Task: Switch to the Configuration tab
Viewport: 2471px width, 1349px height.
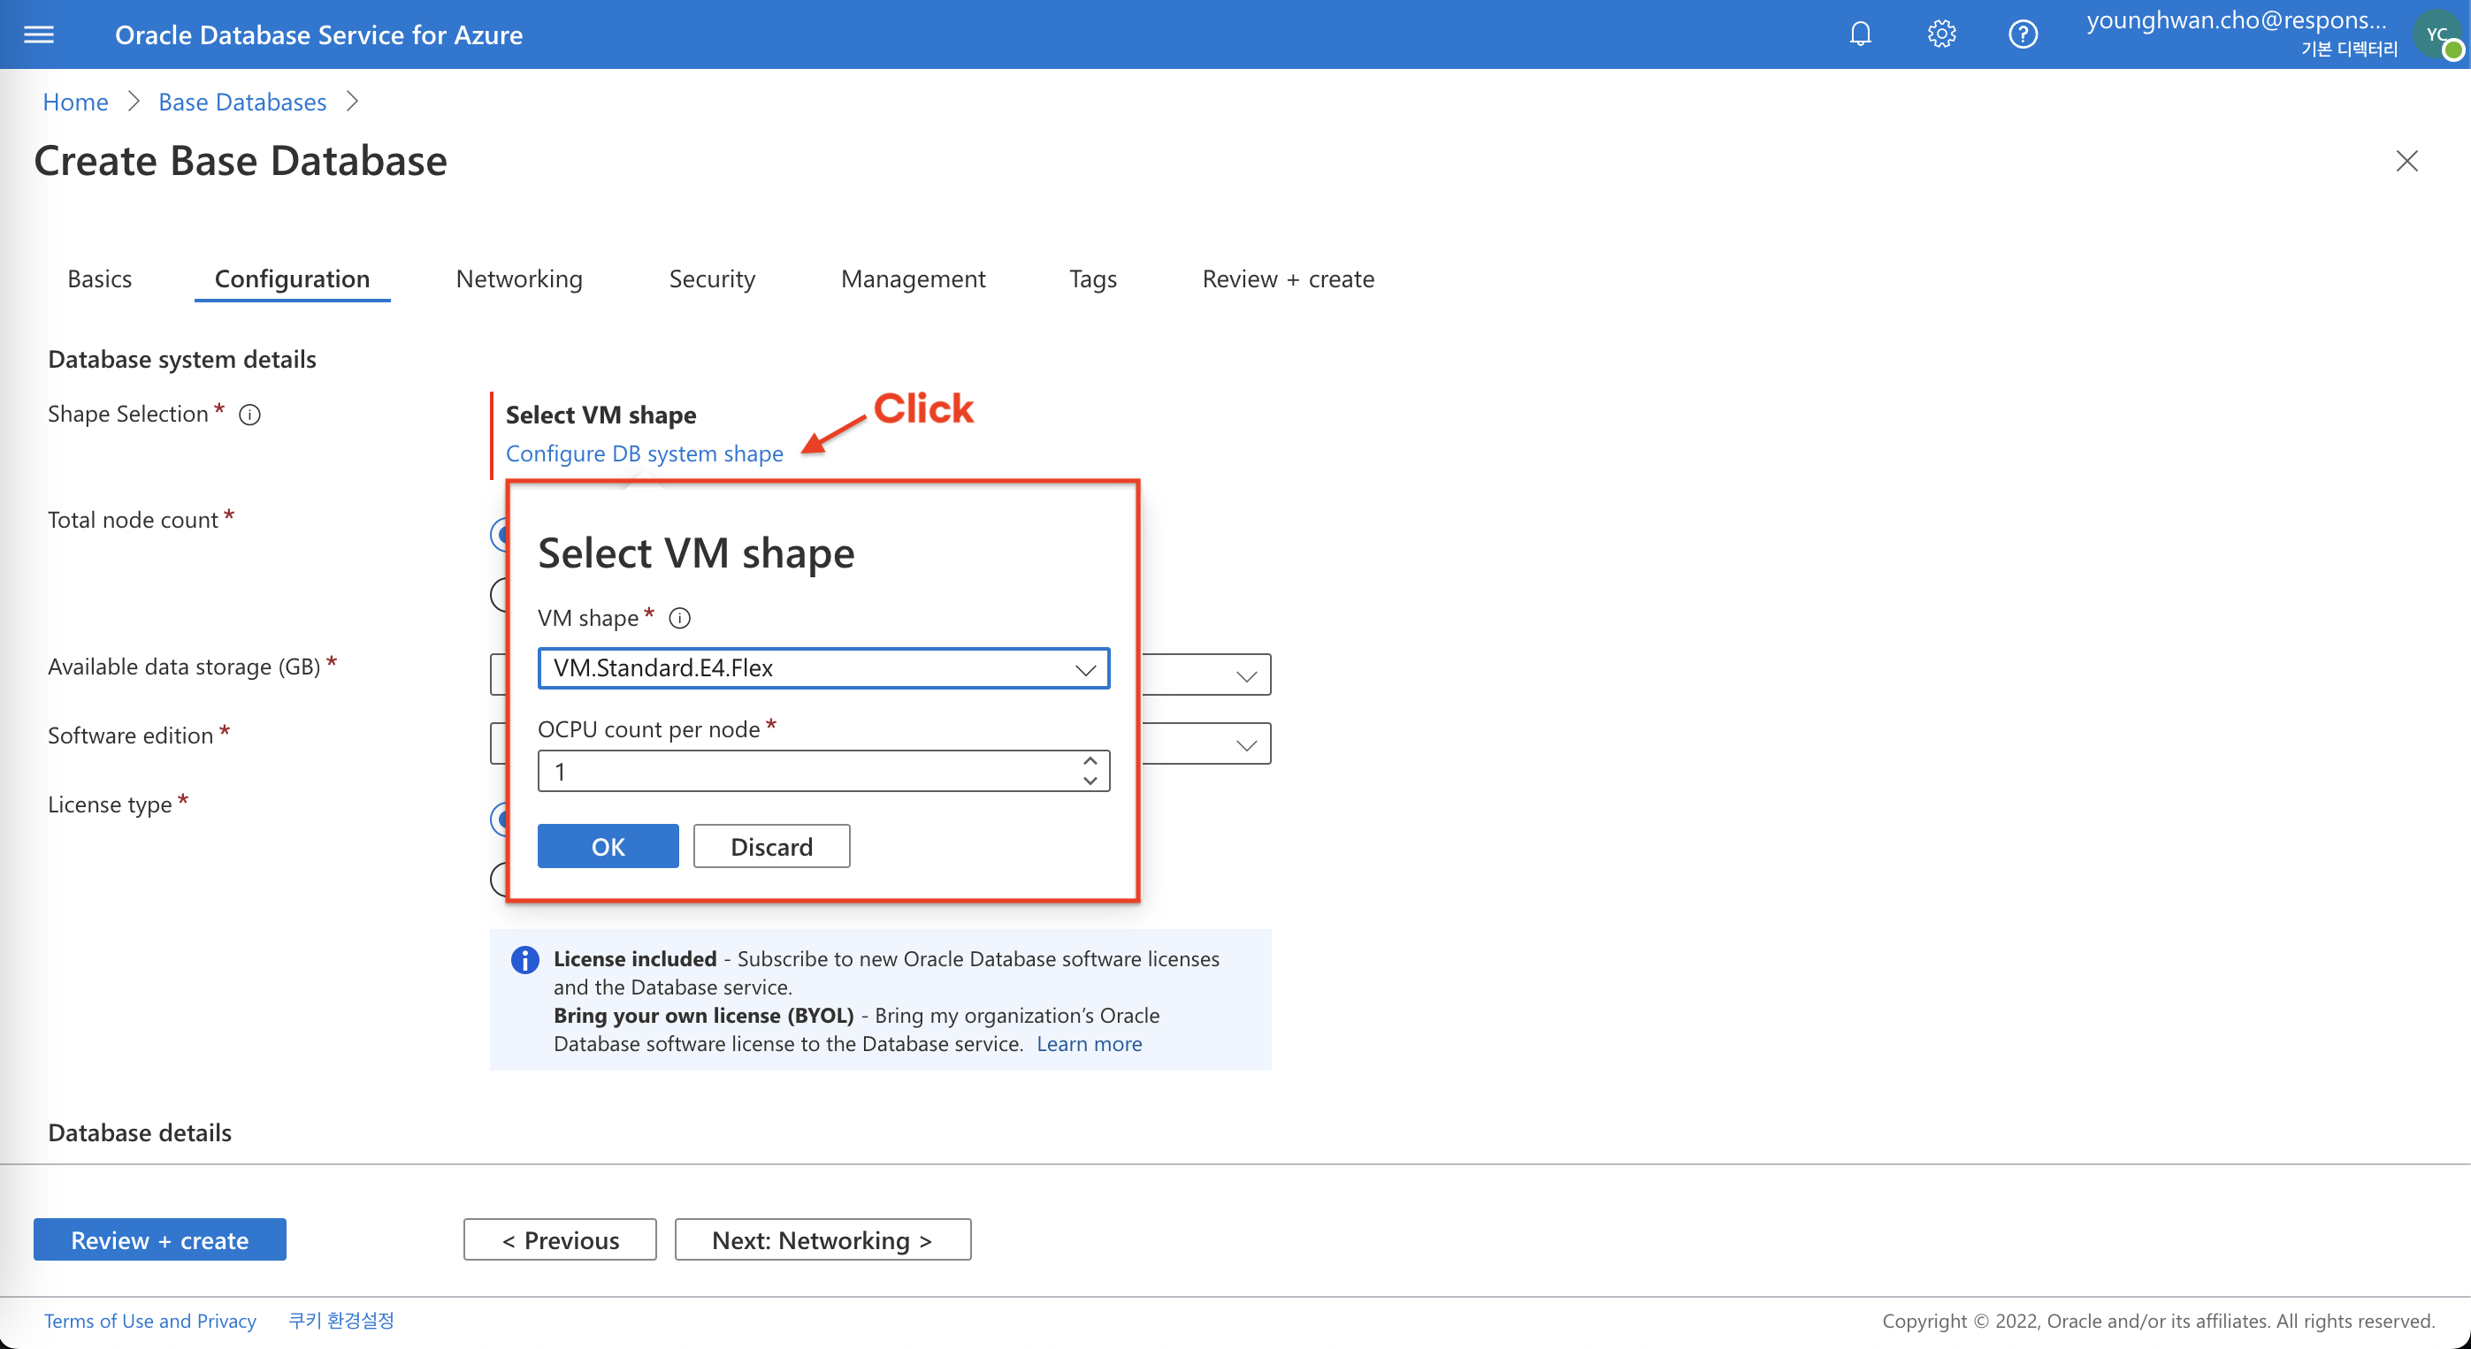Action: pos(293,279)
